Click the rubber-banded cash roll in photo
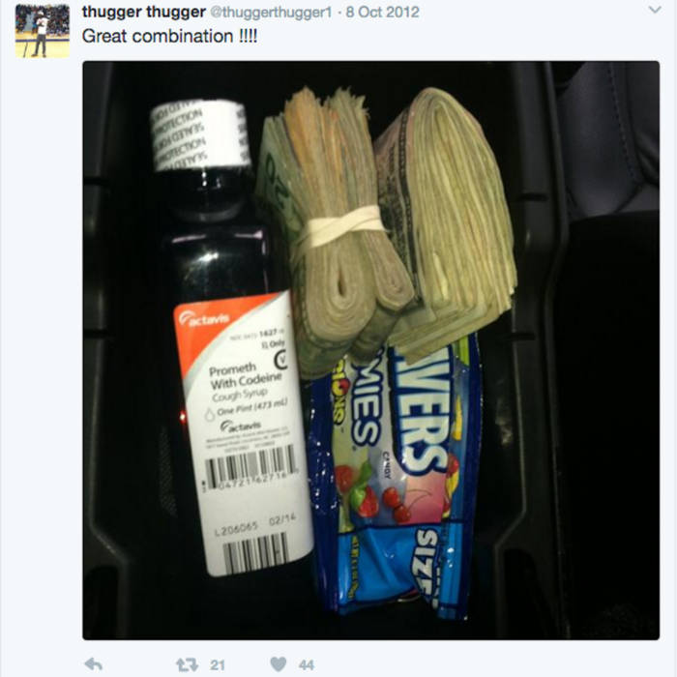The height and width of the screenshot is (677, 677). pos(335,233)
